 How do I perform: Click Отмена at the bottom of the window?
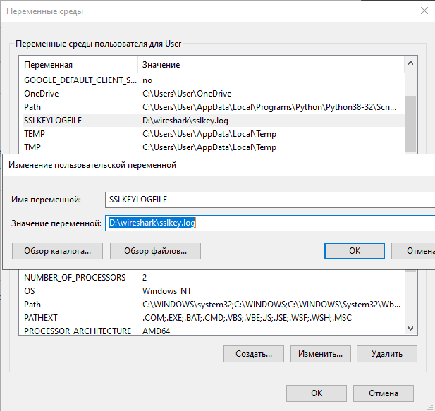[384, 393]
